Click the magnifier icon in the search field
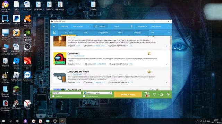 pos(131,26)
